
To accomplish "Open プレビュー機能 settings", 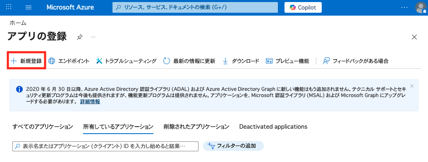I will pos(287,61).
